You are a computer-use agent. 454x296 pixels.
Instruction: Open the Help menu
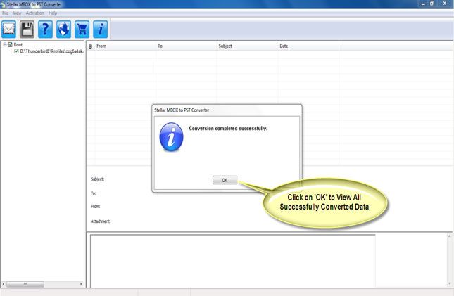pos(53,13)
